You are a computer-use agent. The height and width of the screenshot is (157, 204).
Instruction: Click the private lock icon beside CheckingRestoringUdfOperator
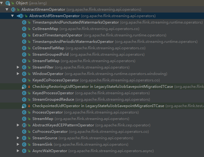(29, 87)
